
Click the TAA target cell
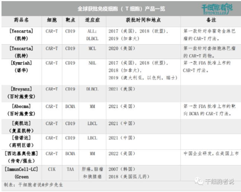click(x=70, y=169)
